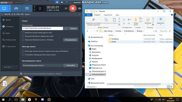Select Bandicam screen recording mode
Image resolution: width=182 pixels, height=102 pixels.
[x=4, y=8]
